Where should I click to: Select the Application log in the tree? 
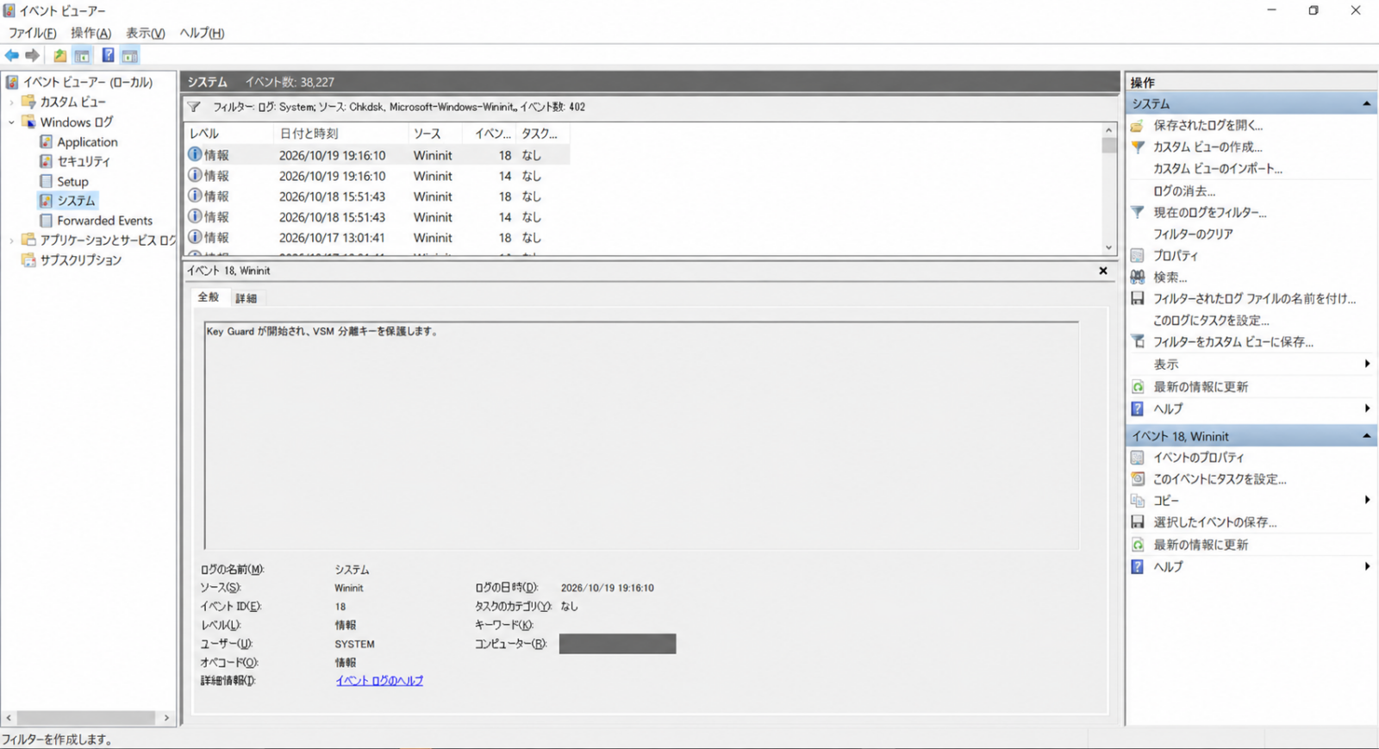coord(87,142)
